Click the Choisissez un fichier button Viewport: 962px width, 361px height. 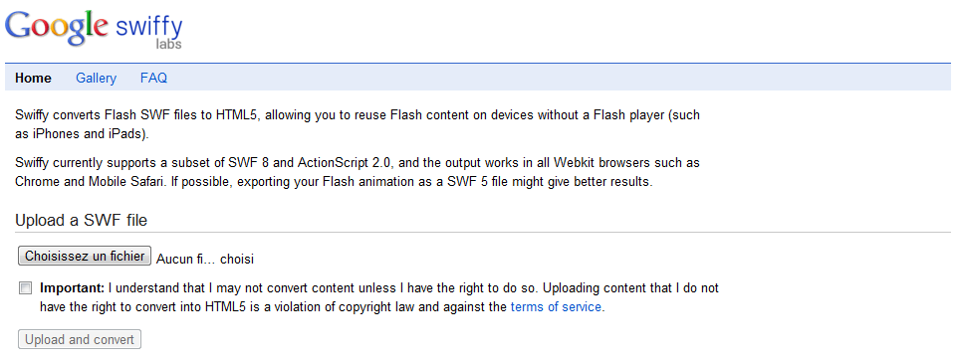pos(85,257)
